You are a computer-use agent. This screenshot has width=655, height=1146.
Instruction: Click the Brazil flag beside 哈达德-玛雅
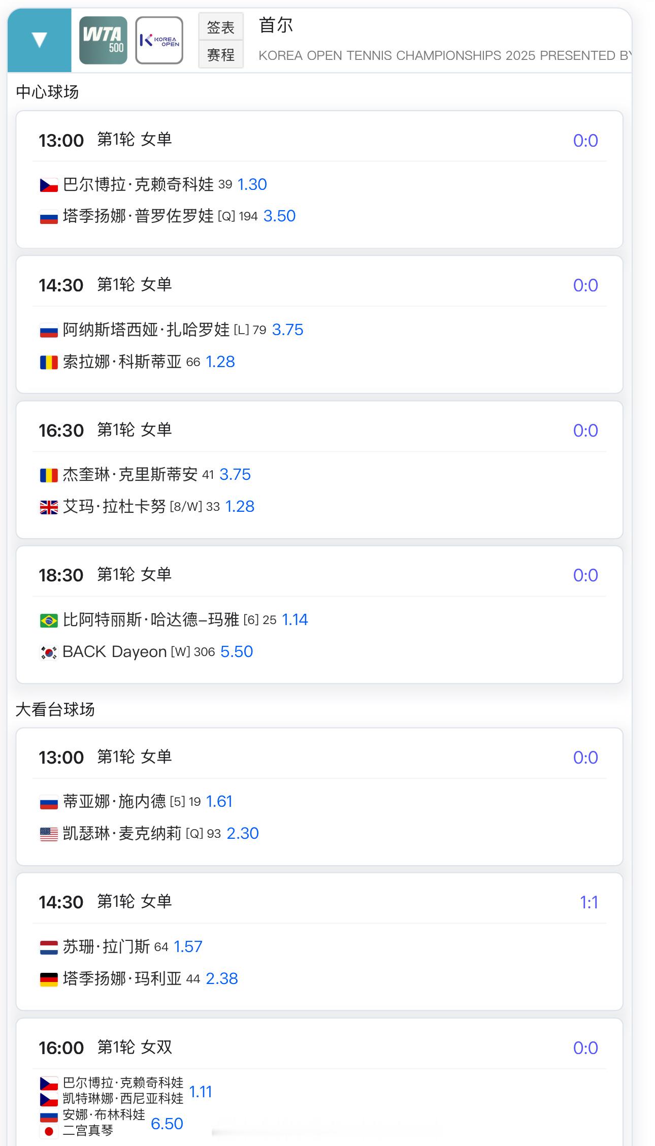pyautogui.click(x=49, y=620)
